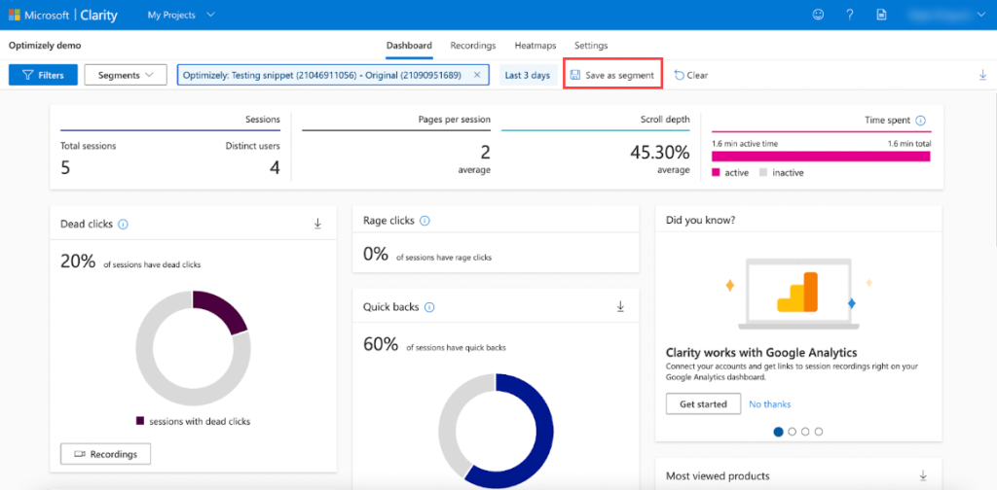Click the Dead clicks info icon

[x=123, y=224]
